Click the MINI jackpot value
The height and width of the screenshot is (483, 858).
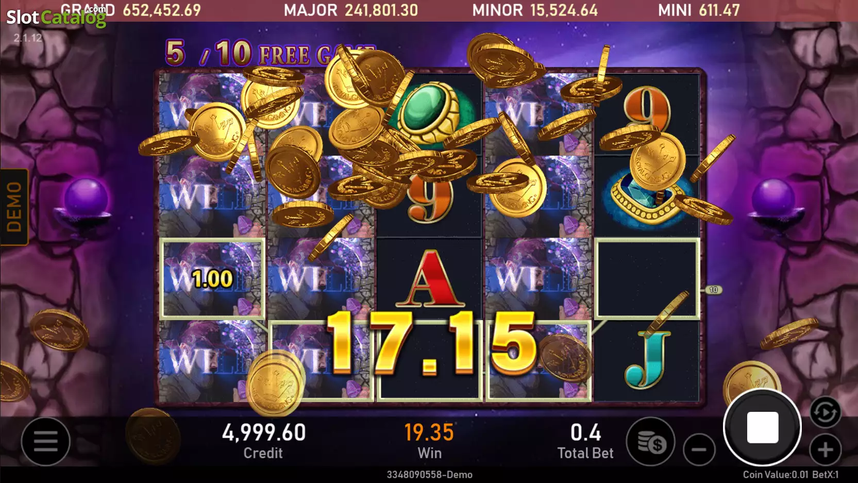(719, 10)
